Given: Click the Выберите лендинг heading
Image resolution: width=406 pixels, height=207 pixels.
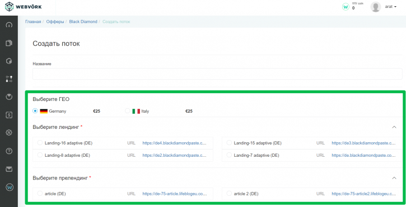Looking at the screenshot, I should 56,127.
